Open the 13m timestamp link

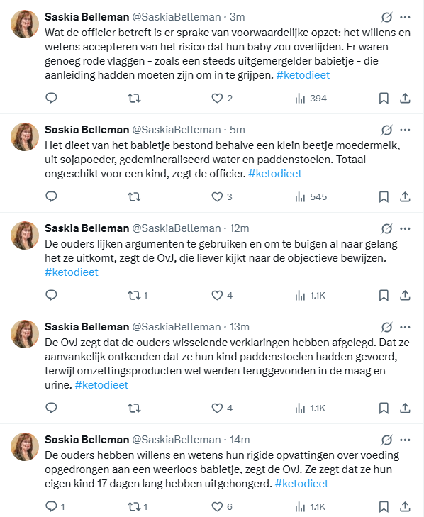[240, 327]
